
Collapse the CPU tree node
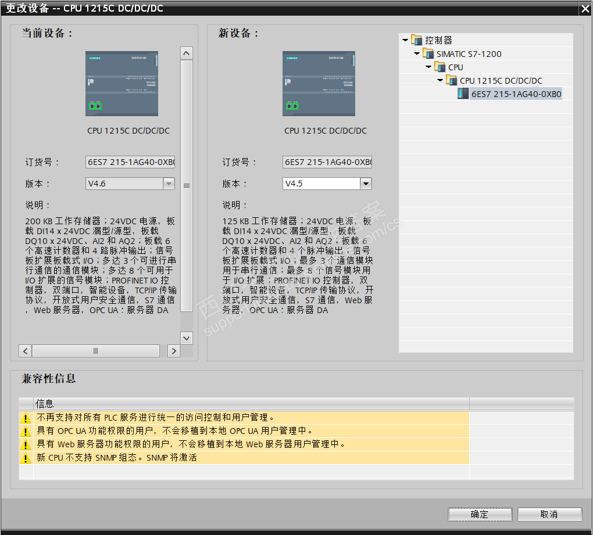428,67
